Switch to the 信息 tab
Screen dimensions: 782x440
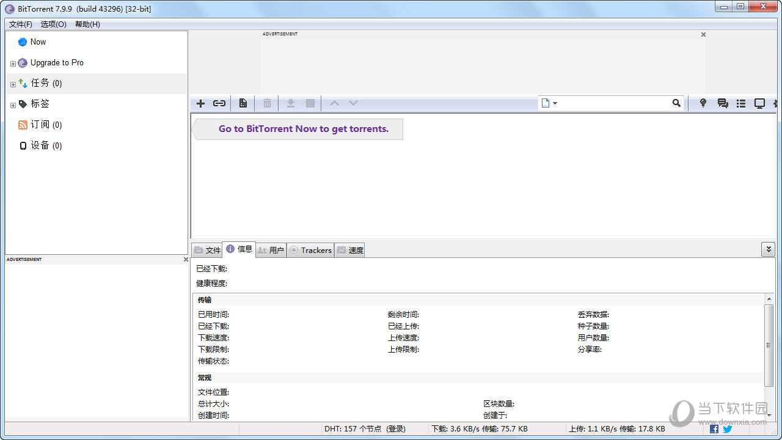tap(239, 249)
